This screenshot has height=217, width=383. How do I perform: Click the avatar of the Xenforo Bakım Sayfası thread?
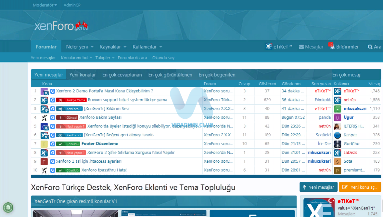point(44,118)
